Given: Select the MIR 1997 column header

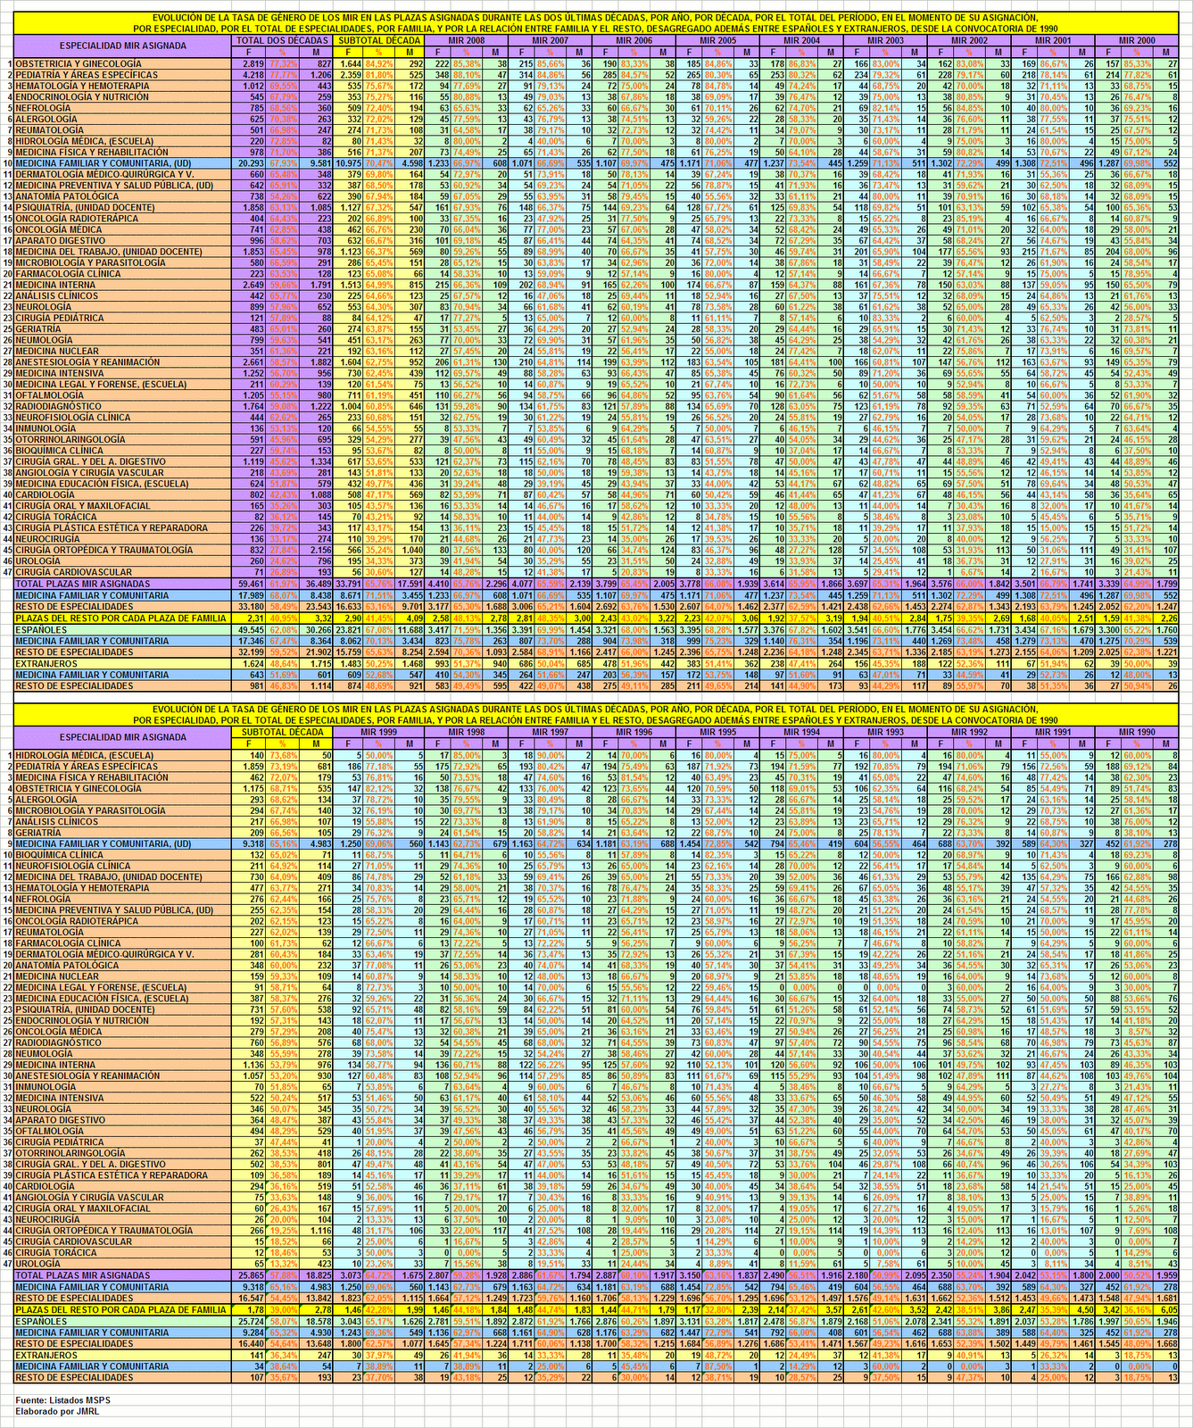Looking at the screenshot, I should click(551, 732).
